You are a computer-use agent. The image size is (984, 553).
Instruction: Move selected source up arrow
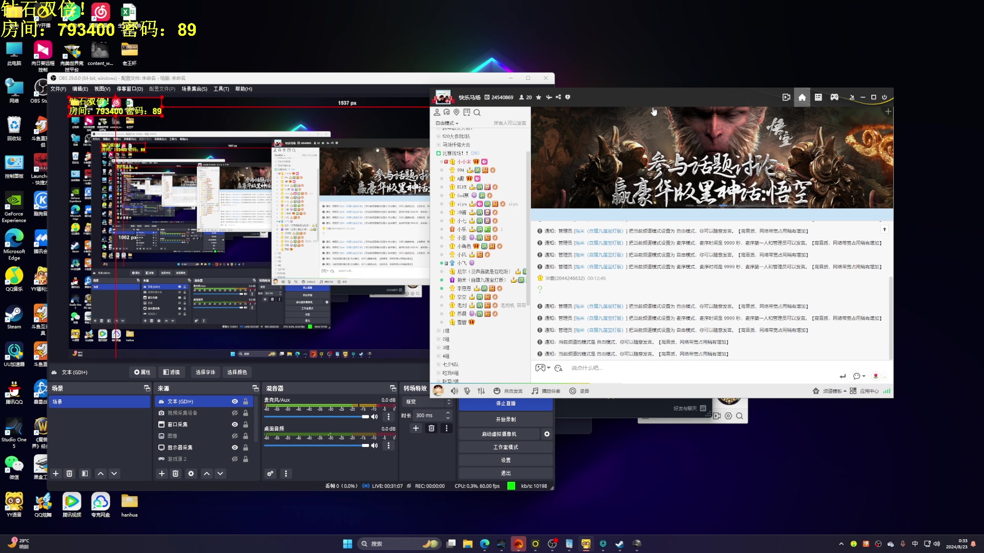pos(207,474)
